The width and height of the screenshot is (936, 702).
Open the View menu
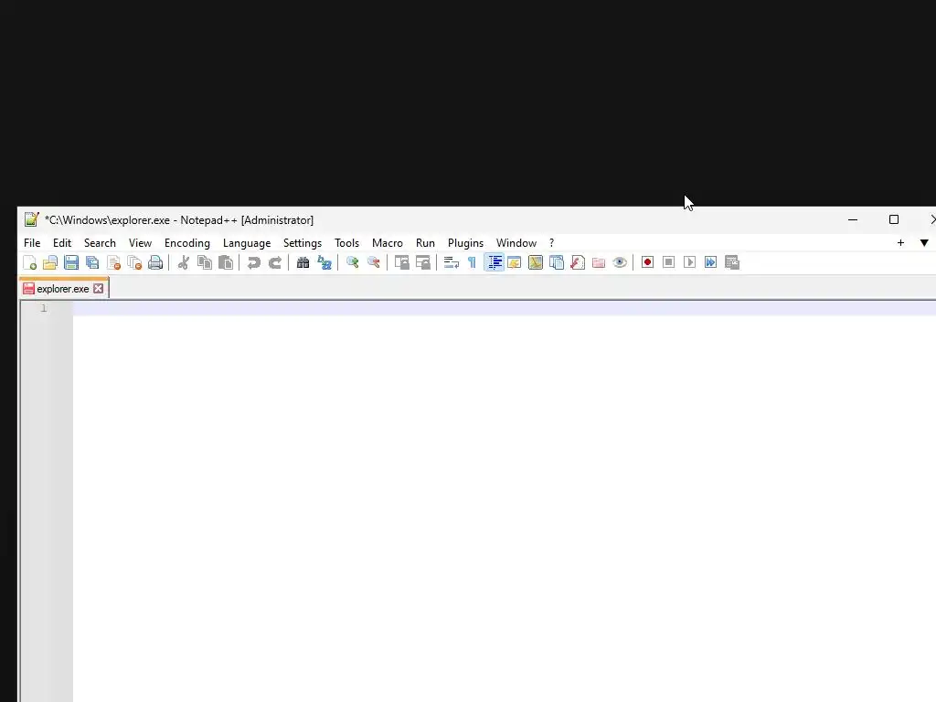coord(140,243)
